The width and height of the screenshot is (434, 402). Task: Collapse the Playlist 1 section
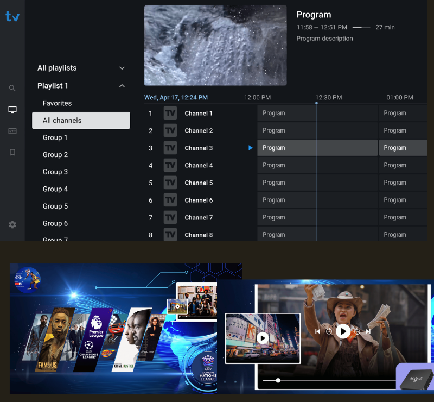pyautogui.click(x=122, y=85)
